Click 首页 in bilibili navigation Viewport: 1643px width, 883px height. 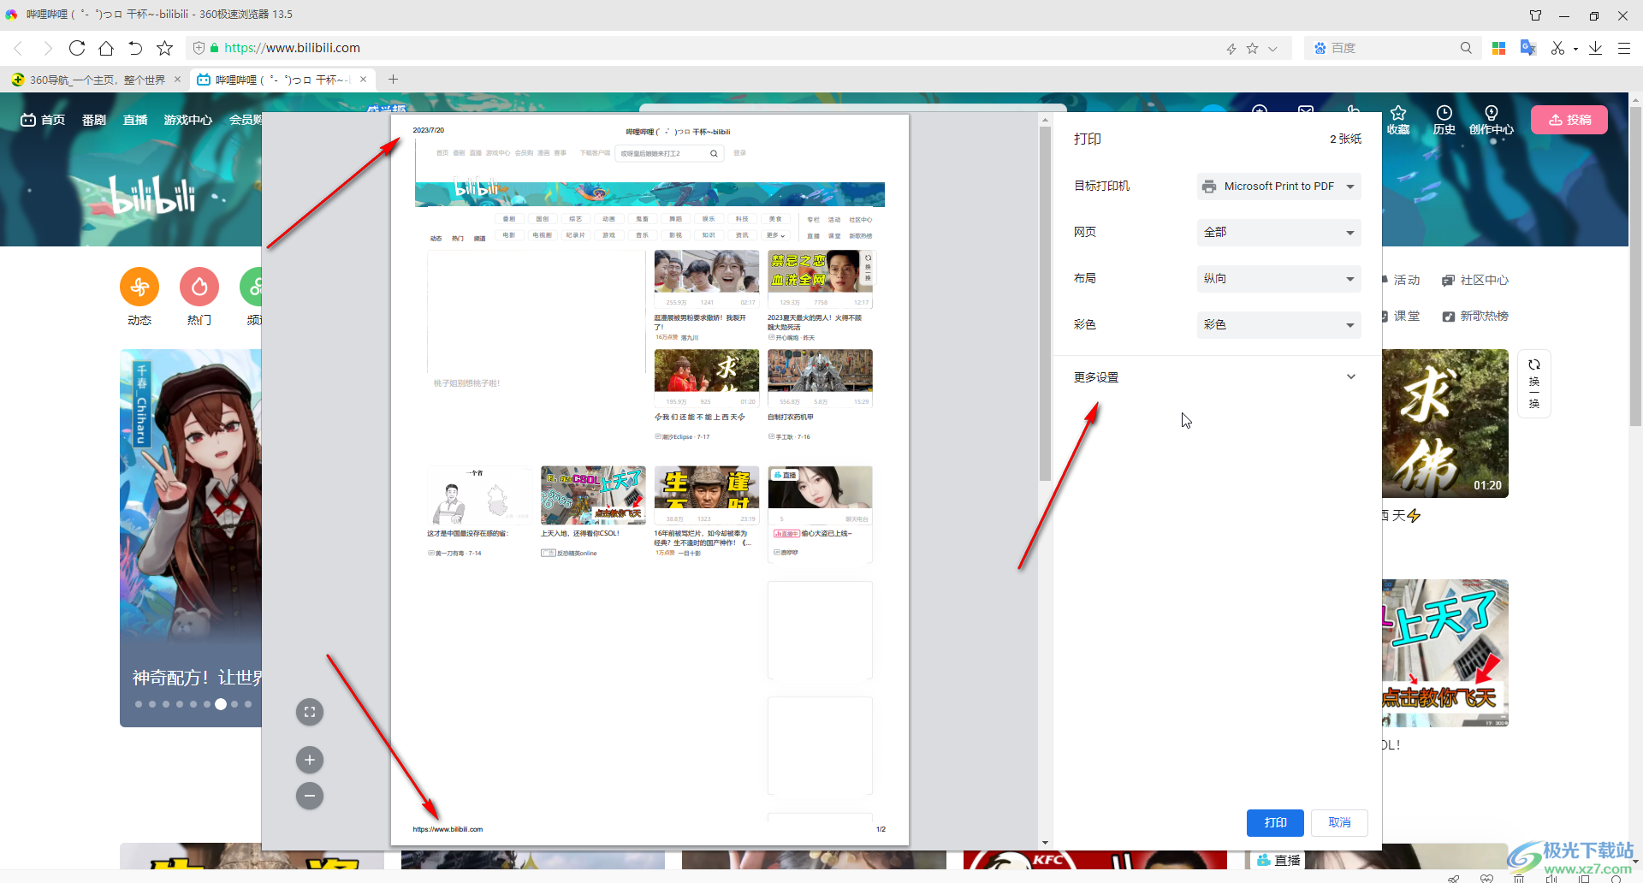click(43, 120)
